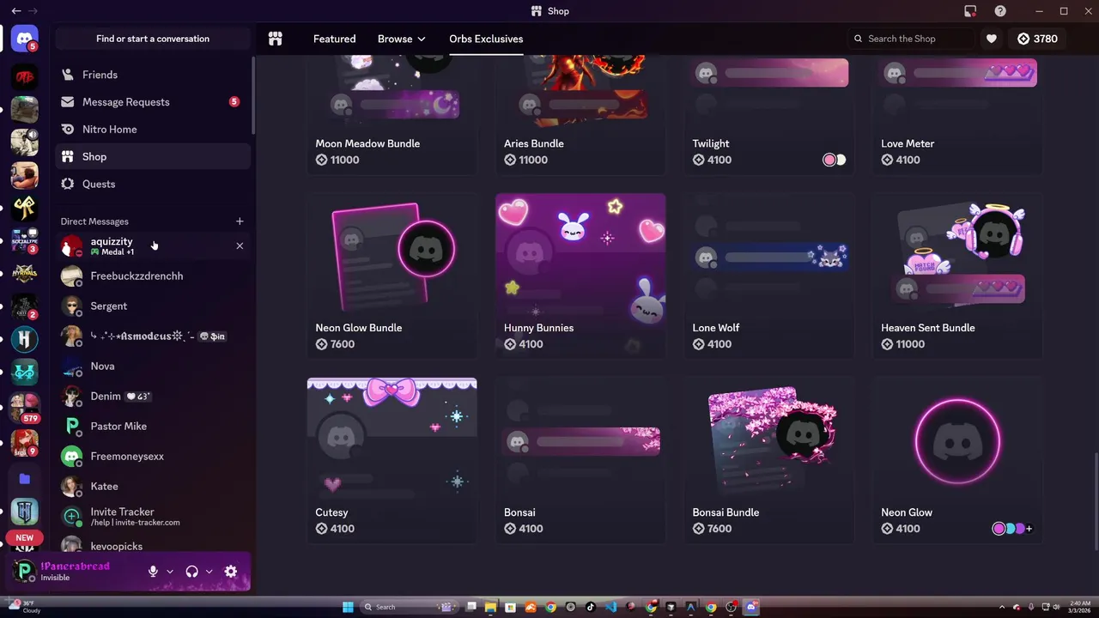Screen dimensions: 1099x618
Task: Show hidden system tray icons chevron
Action: [1002, 607]
